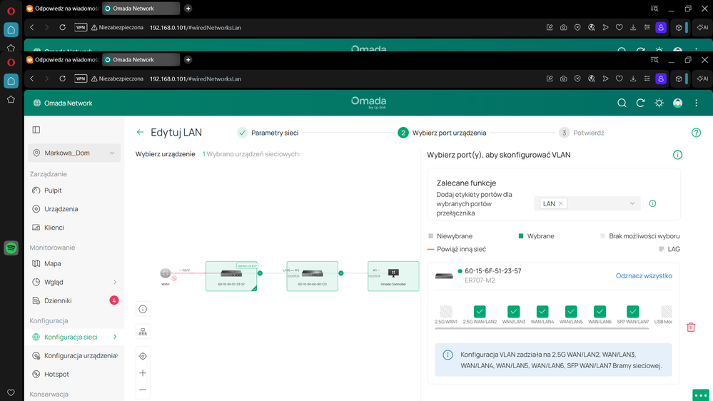Click the info icon beside the LAN tag dropdown

point(652,203)
